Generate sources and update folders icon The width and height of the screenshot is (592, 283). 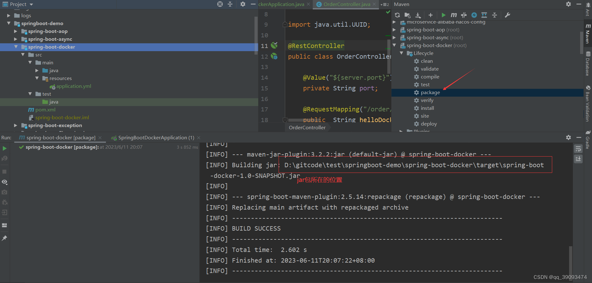coord(407,15)
